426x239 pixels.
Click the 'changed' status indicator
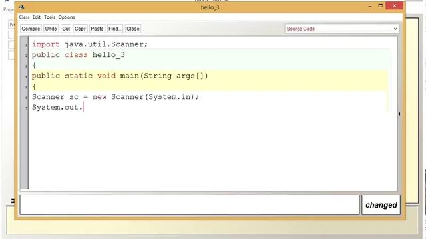point(381,205)
